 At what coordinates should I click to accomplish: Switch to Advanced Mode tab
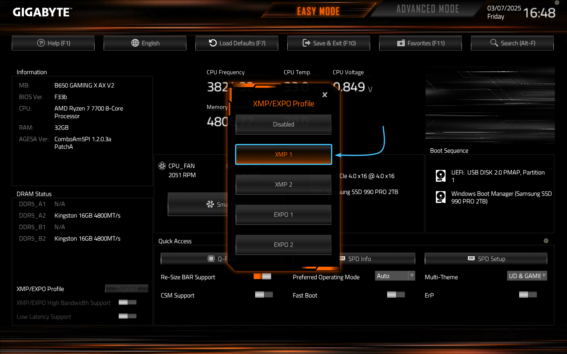tap(427, 9)
